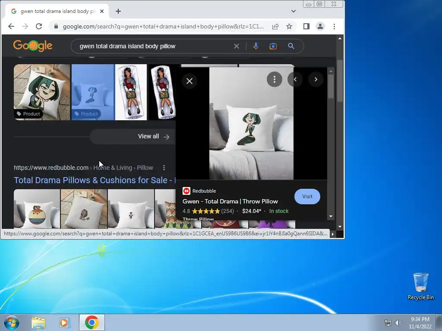Bookmark this page with the star icon
The height and width of the screenshot is (331, 442).
pos(289,26)
